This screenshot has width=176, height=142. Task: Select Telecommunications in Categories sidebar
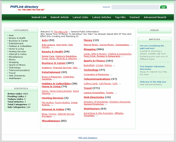(19, 70)
